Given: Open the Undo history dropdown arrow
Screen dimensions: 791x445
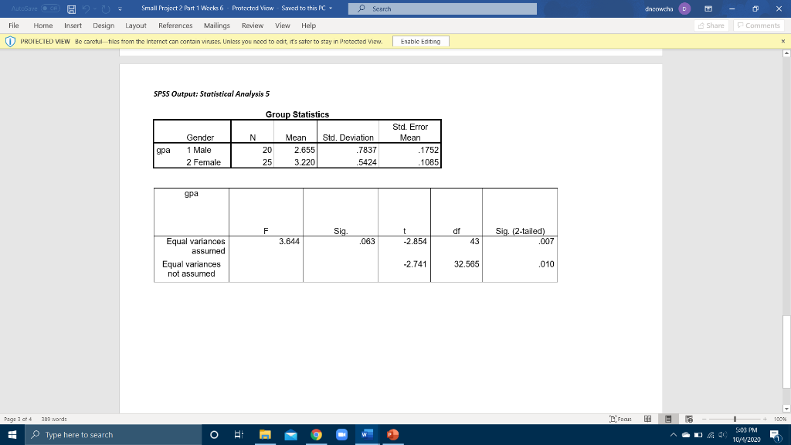Looking at the screenshot, I should tap(95, 8).
